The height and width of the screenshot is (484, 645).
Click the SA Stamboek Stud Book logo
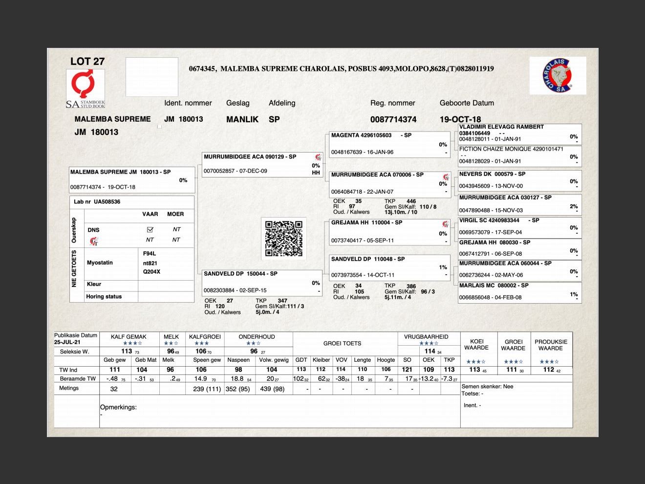(86, 88)
